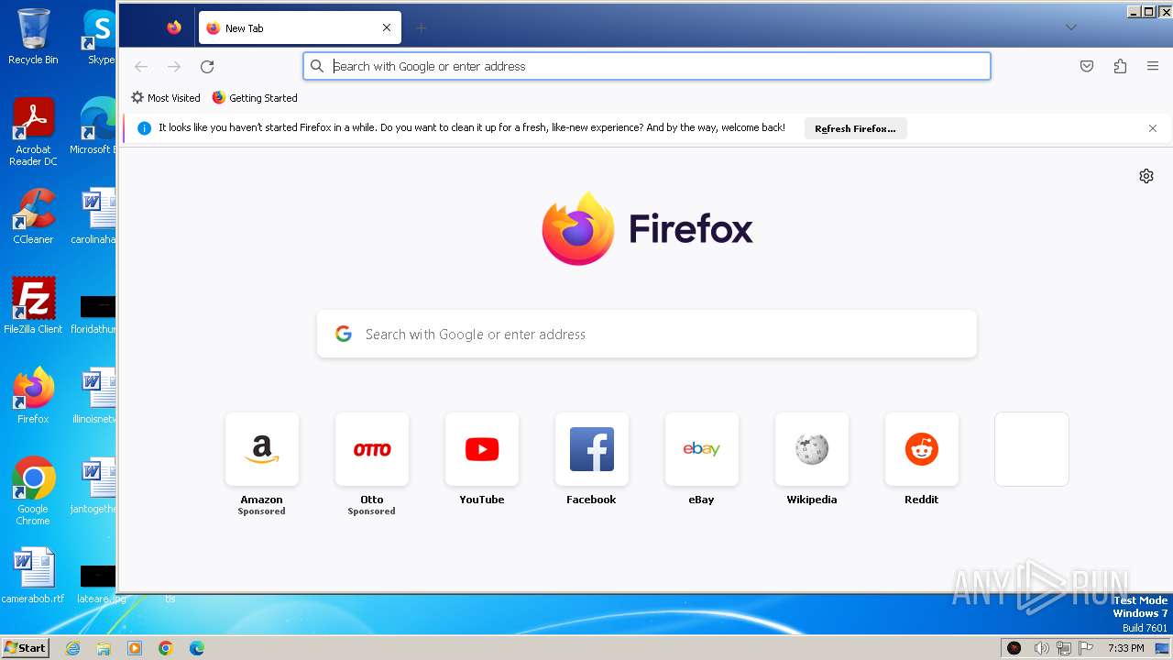This screenshot has height=660, width=1173.
Task: Open Most Visited bookmarks folder
Action: (x=165, y=97)
